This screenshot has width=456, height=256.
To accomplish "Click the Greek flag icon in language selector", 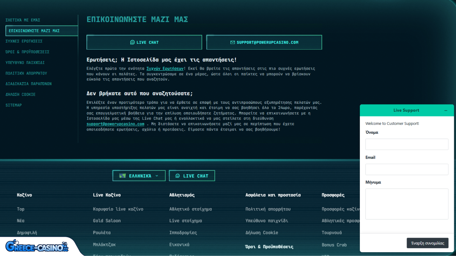I will click(122, 176).
